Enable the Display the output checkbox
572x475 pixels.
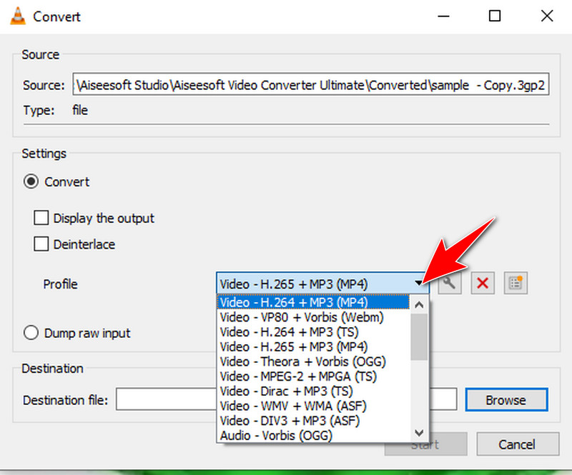click(42, 218)
